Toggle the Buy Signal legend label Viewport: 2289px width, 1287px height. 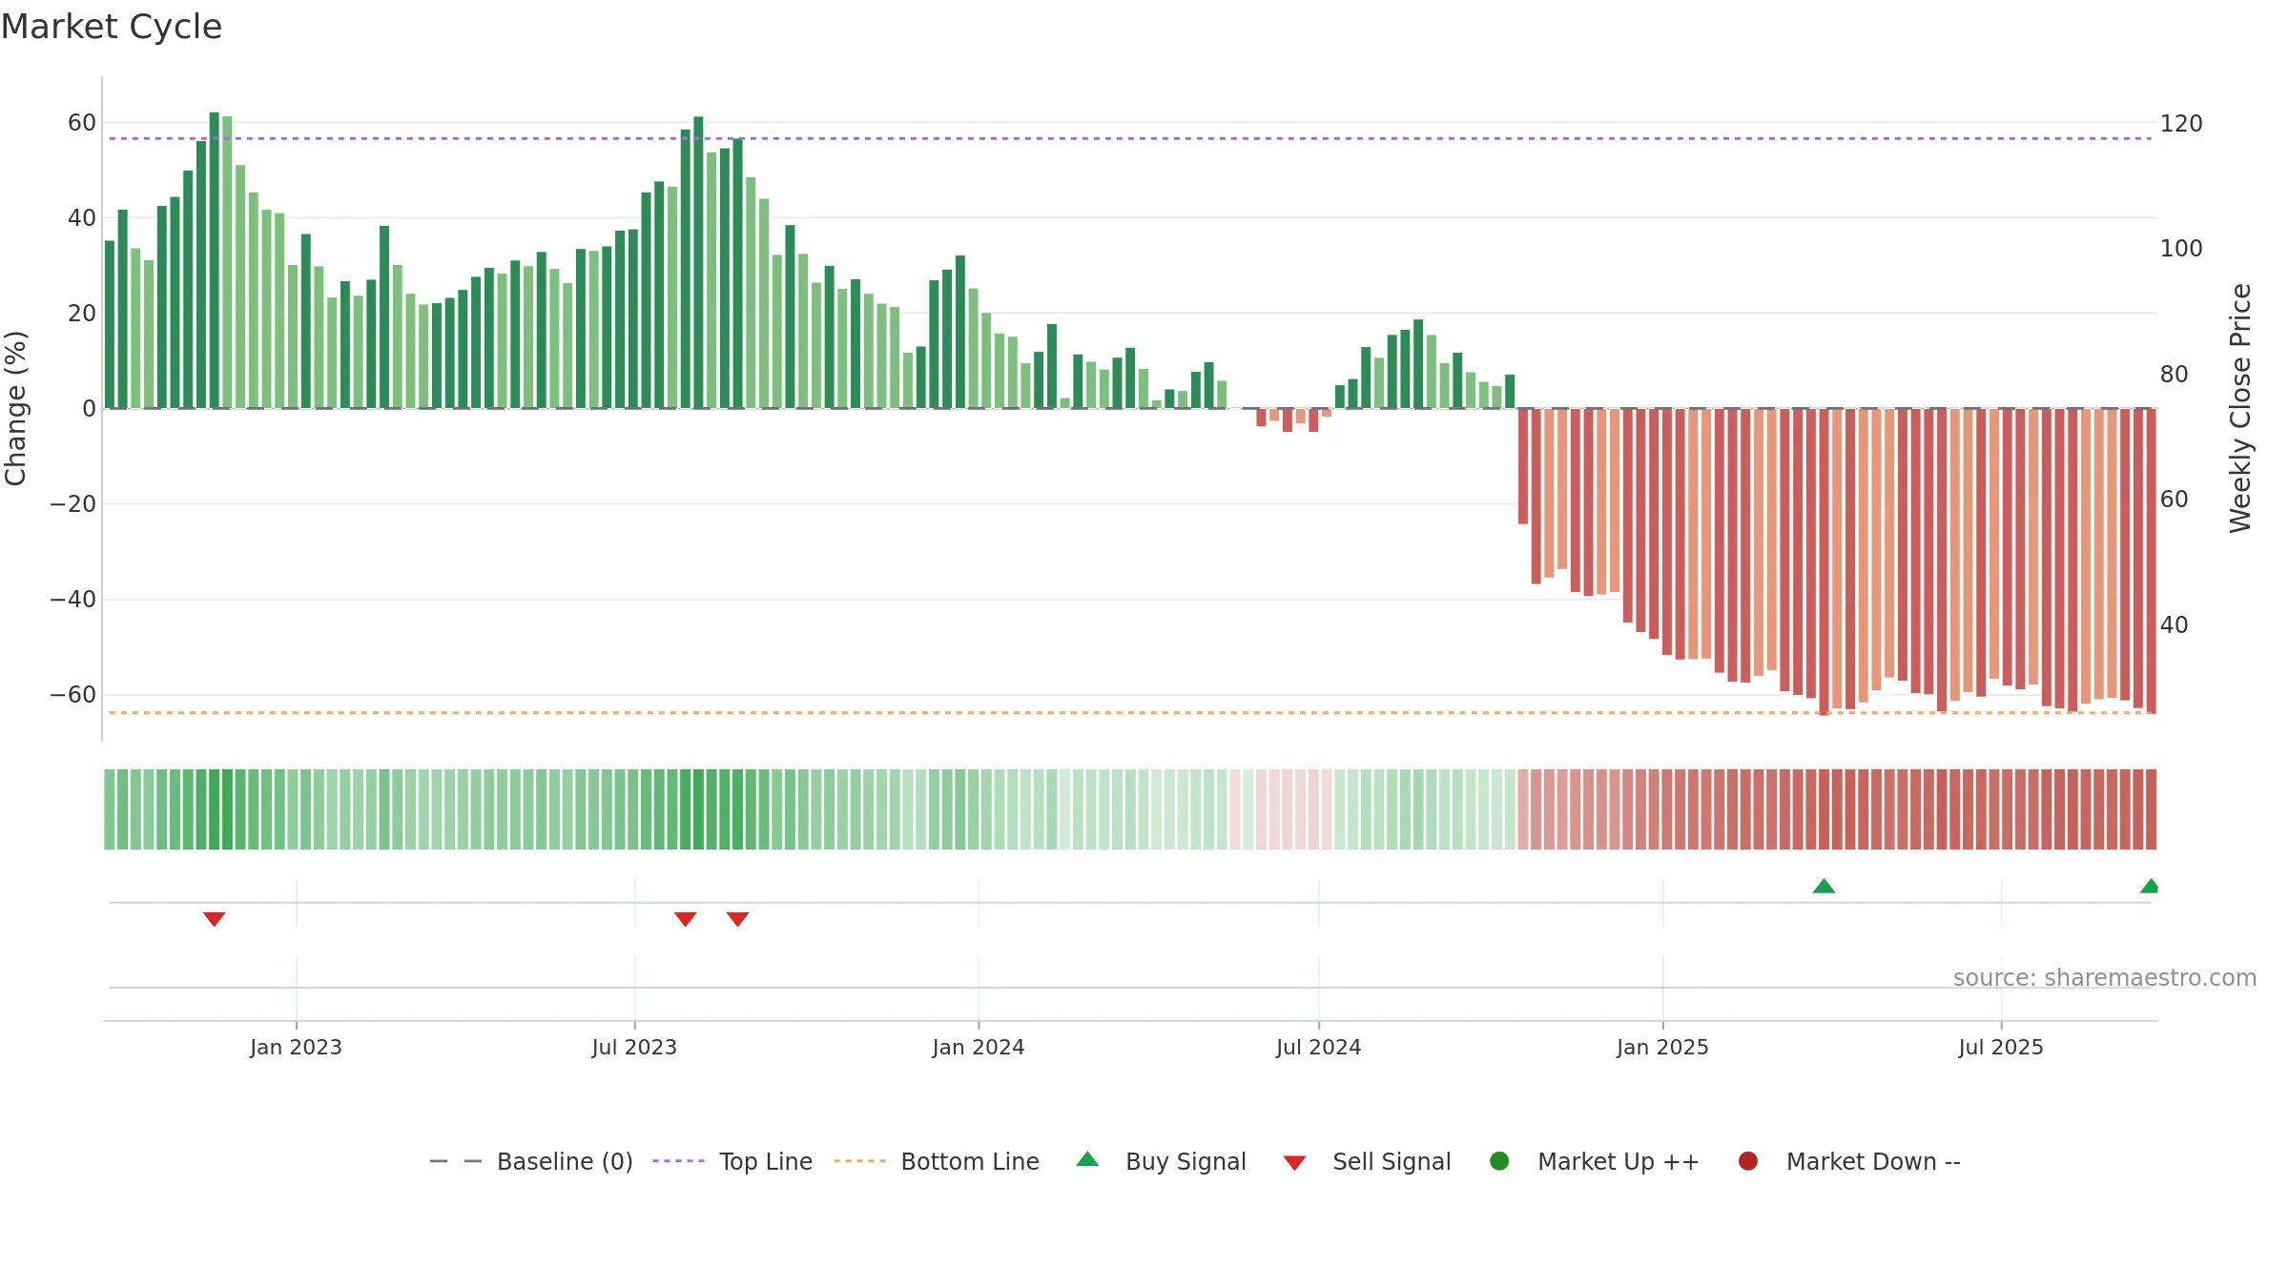(x=1186, y=1161)
